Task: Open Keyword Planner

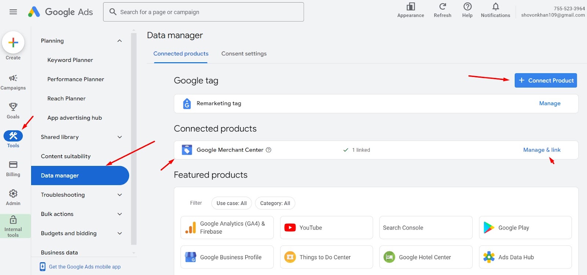Action: pos(70,60)
